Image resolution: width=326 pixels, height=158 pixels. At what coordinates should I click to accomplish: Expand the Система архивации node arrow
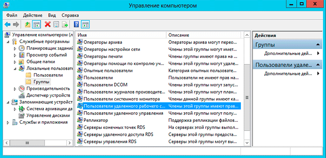[x=15, y=109]
